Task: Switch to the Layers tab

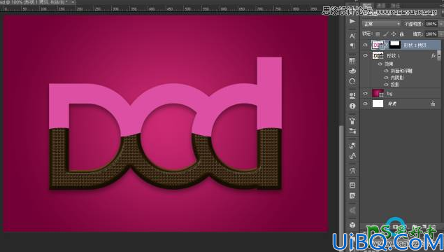Action: pyautogui.click(x=368, y=6)
